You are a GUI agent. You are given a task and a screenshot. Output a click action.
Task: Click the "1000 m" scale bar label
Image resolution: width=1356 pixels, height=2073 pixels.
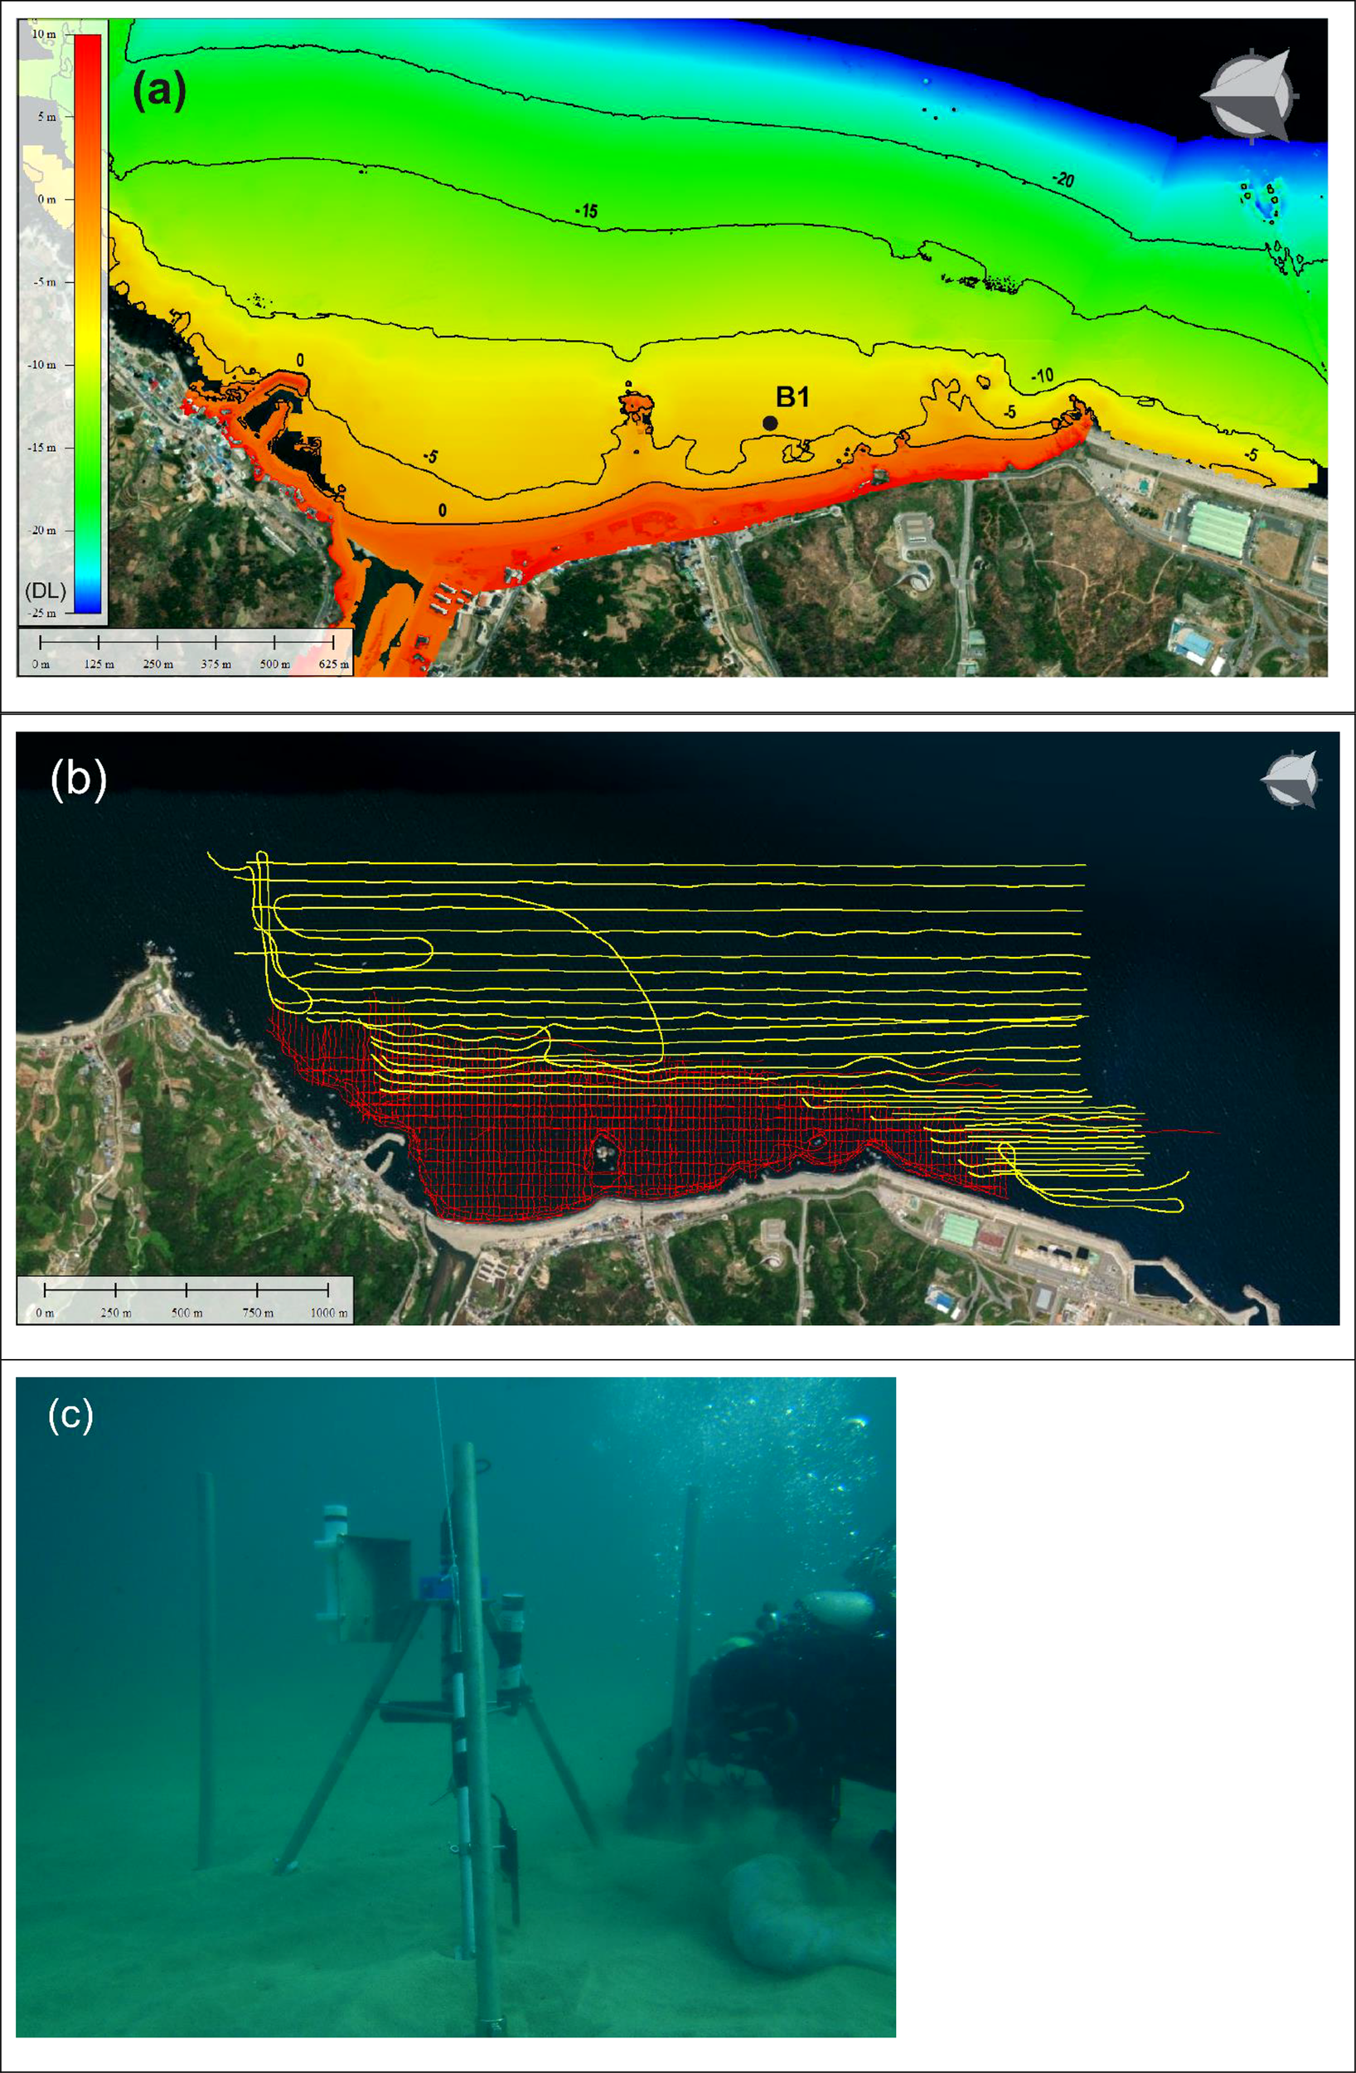click(328, 1313)
